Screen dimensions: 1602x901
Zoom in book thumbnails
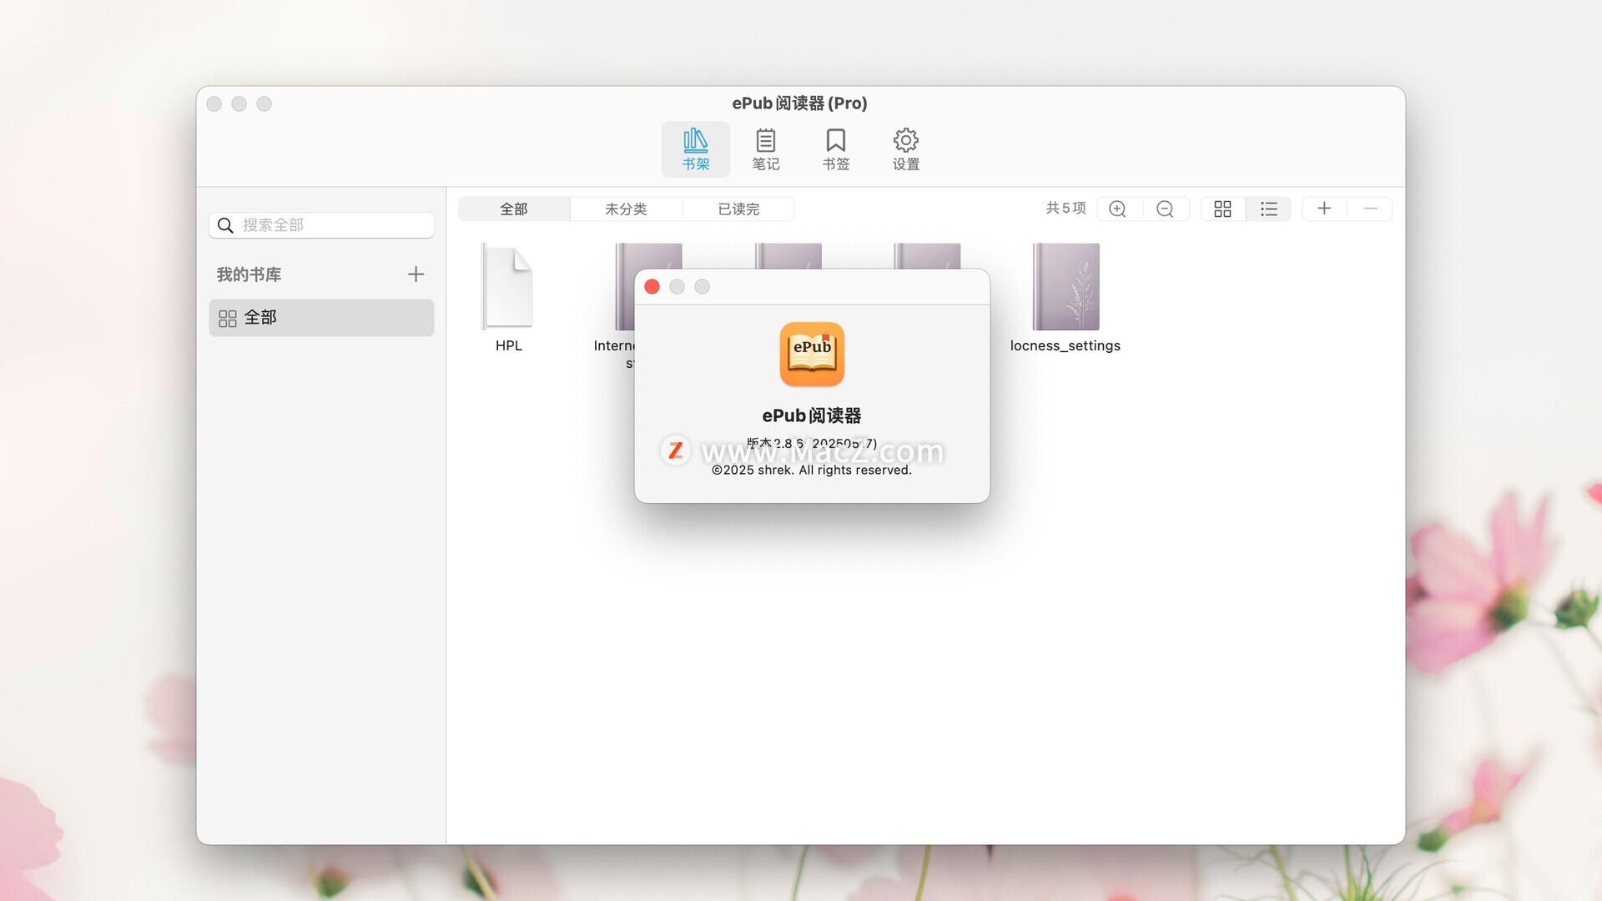point(1118,209)
